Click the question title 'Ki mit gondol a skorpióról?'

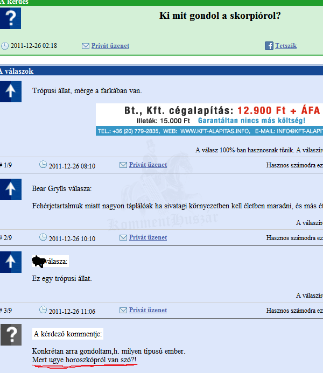point(220,16)
